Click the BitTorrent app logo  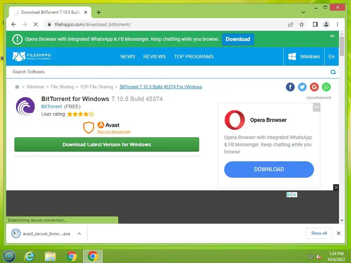click(25, 107)
